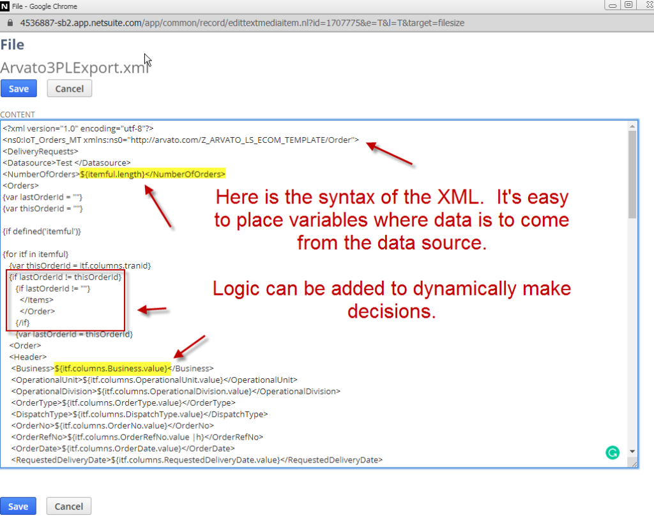The width and height of the screenshot is (654, 525).
Task: Click the bottom Save button
Action: point(18,507)
